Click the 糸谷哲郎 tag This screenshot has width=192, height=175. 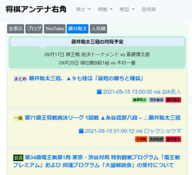(156, 139)
